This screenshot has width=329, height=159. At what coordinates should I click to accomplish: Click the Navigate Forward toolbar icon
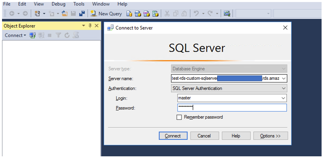click(25, 13)
